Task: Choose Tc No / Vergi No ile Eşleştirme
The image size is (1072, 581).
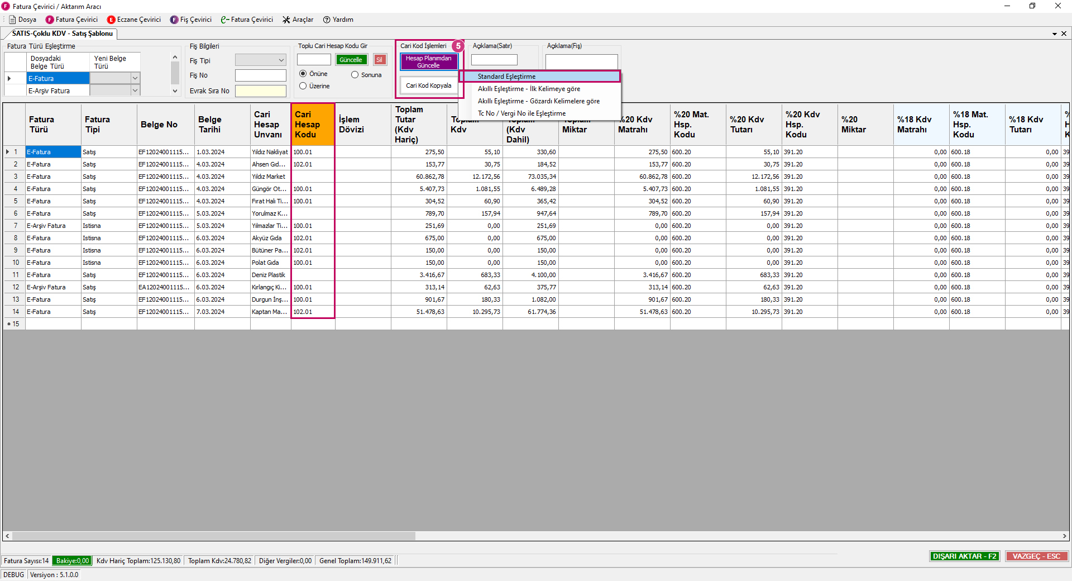Action: pos(521,113)
